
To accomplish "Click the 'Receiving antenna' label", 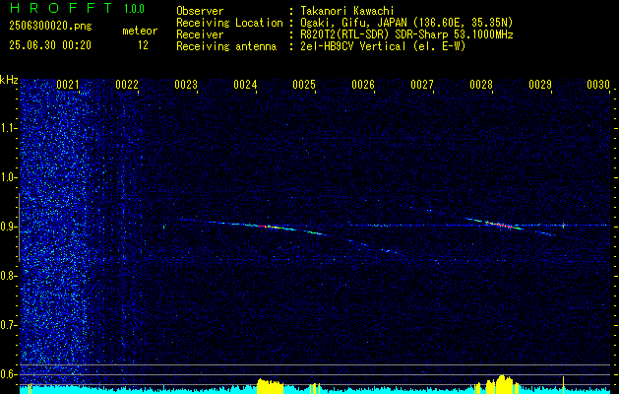I will pyautogui.click(x=226, y=46).
